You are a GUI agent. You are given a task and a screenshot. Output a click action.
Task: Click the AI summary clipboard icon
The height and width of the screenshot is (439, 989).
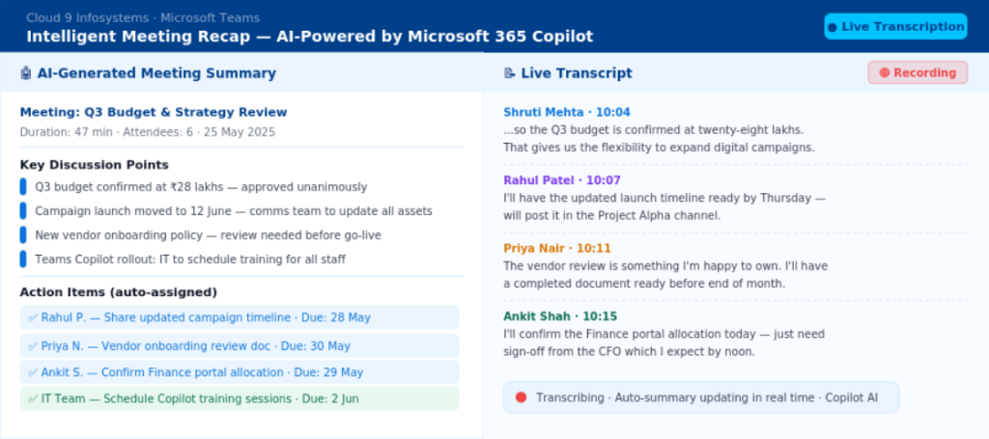pos(26,73)
